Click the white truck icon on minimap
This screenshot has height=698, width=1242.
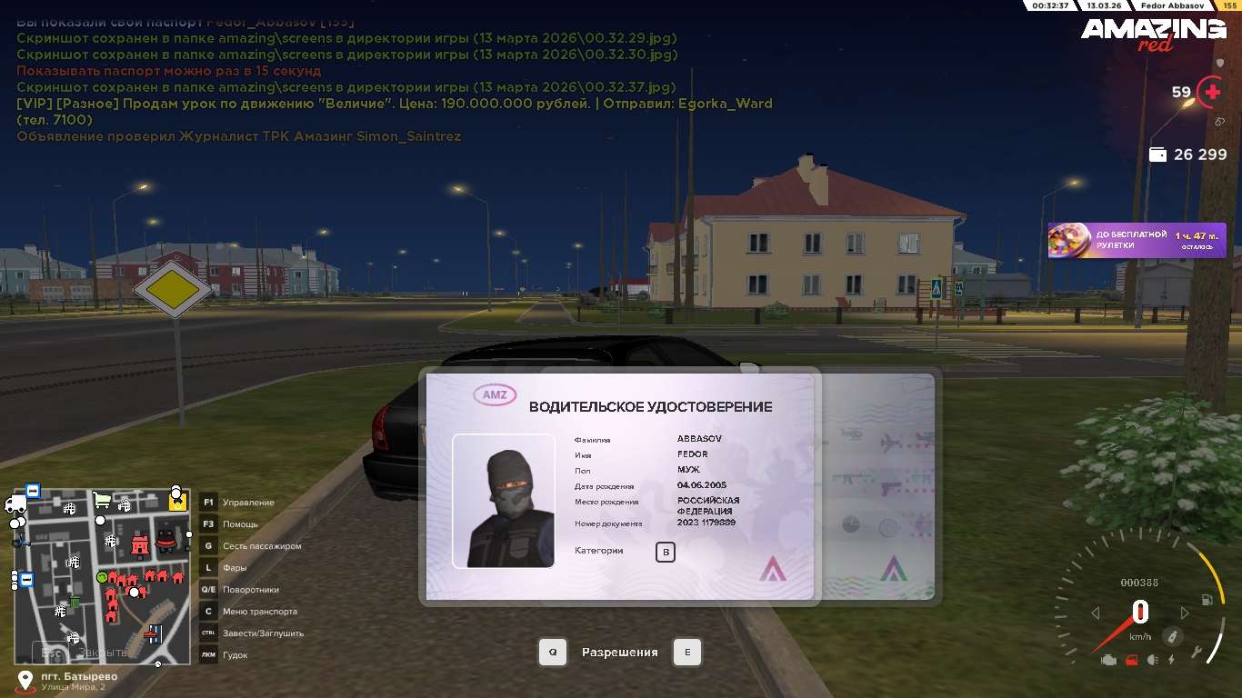(x=15, y=504)
